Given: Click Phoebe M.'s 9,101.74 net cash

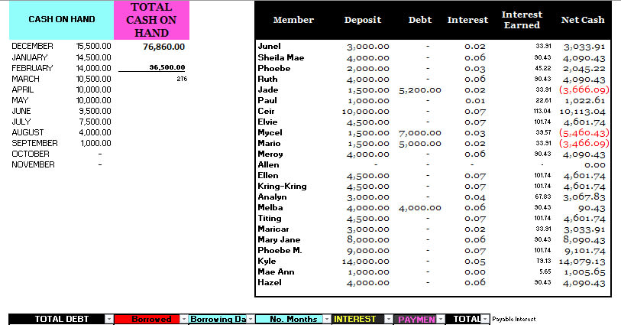Looking at the screenshot, I should pos(585,251).
